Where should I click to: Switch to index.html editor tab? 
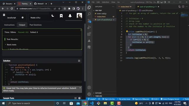click(125, 6)
